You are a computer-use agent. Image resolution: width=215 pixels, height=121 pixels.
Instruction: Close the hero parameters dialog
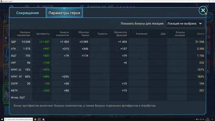(203, 10)
